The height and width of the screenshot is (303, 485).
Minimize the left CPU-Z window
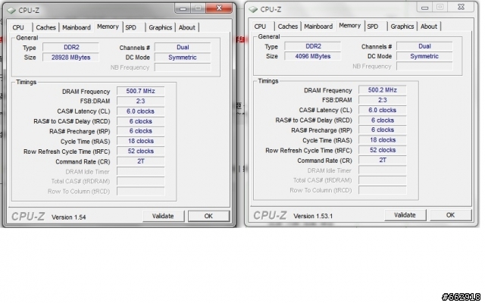coord(183,8)
